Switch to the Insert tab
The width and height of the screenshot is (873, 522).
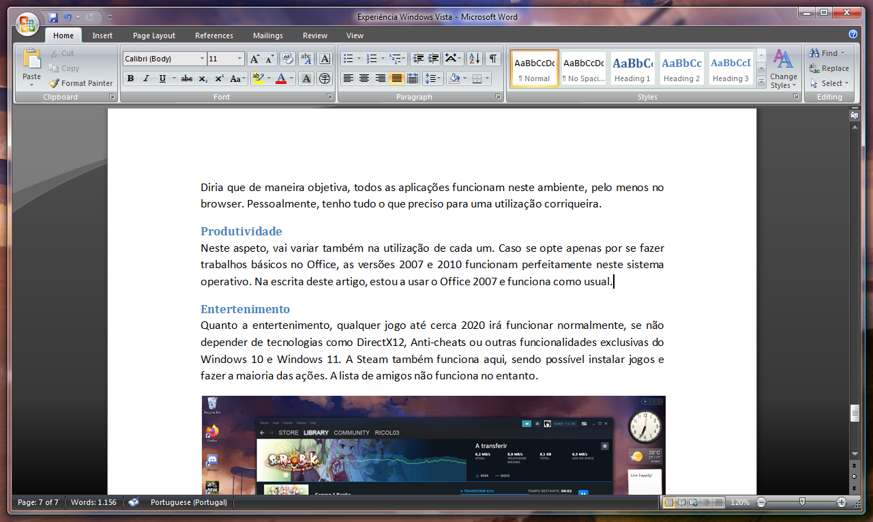coord(102,35)
